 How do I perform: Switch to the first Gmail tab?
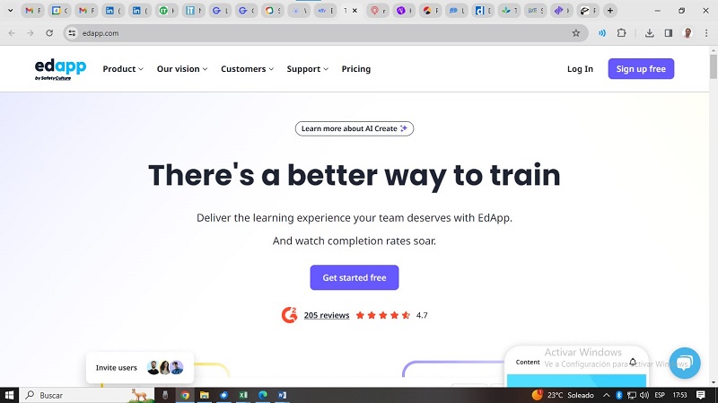click(32, 11)
